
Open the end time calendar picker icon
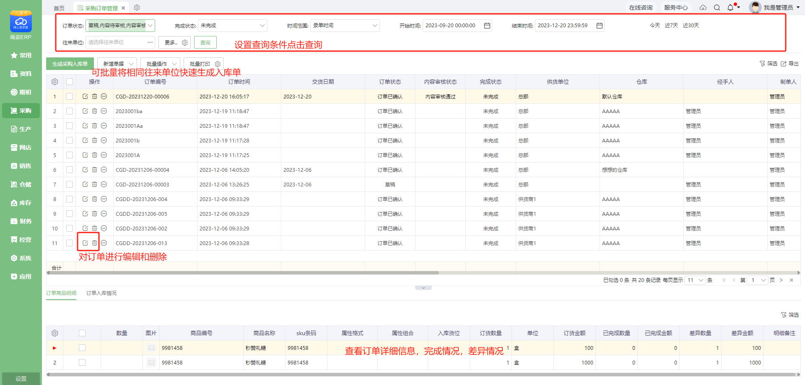tap(600, 26)
